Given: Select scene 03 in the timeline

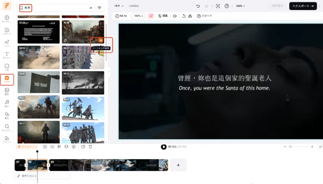Looking at the screenshot, I should [x=108, y=165].
